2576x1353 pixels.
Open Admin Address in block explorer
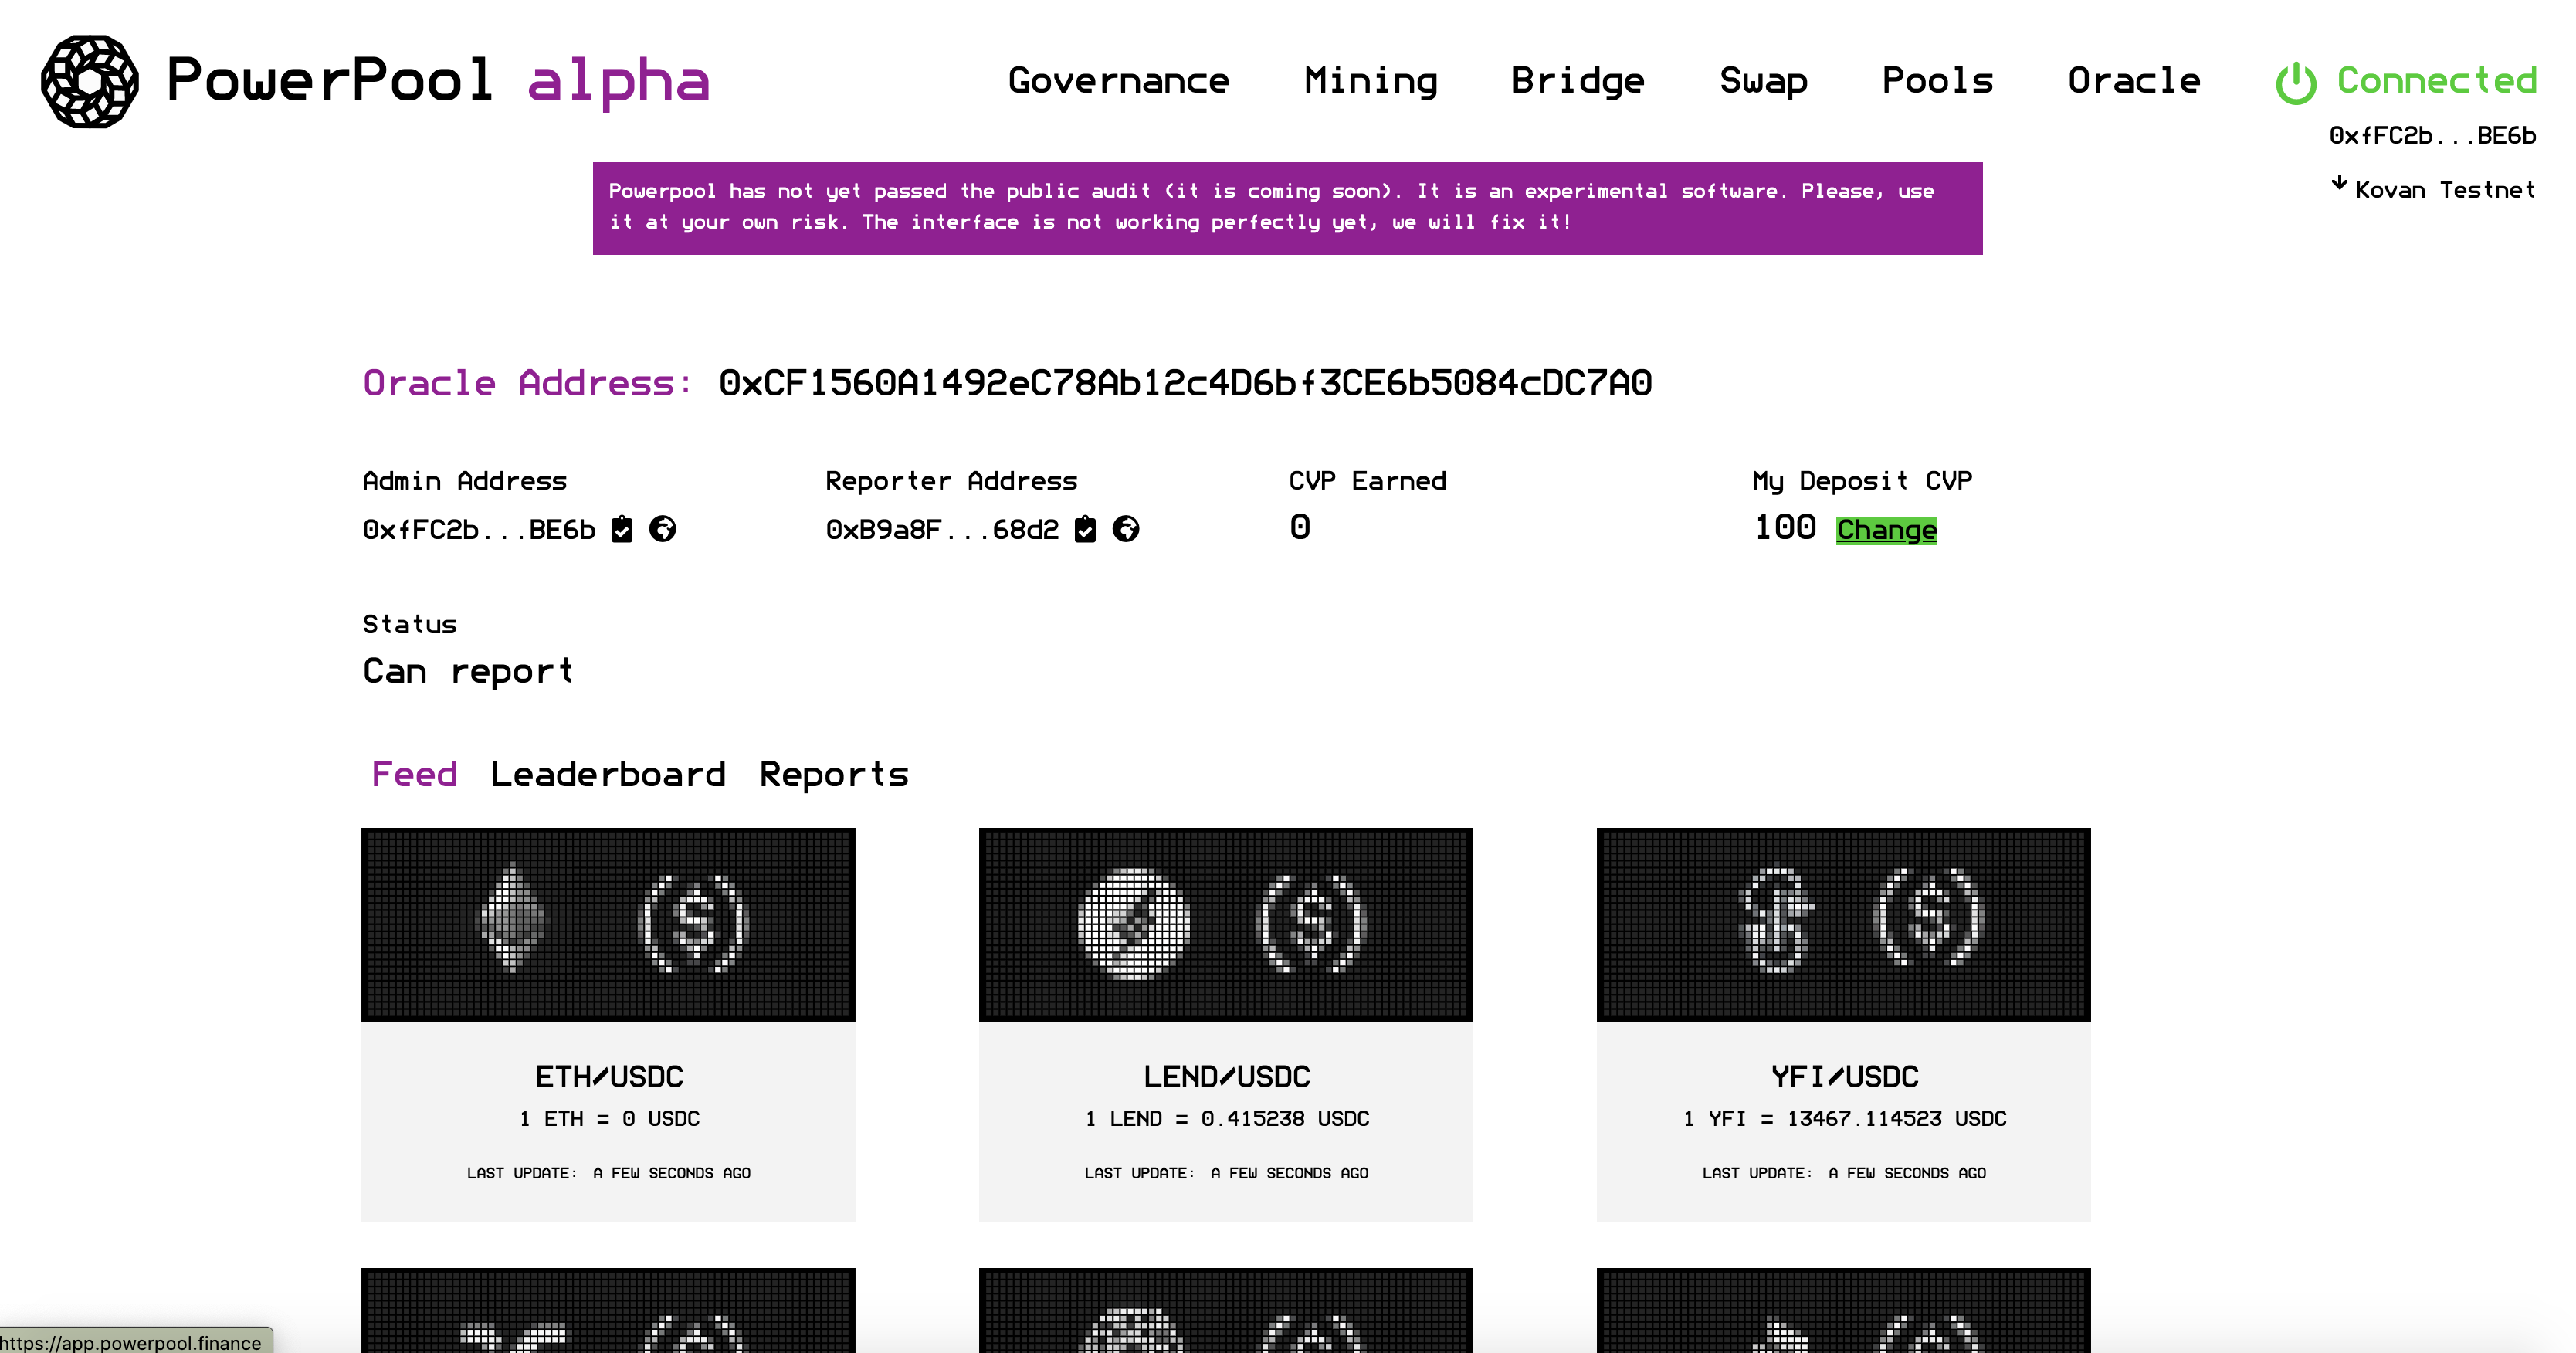662,528
